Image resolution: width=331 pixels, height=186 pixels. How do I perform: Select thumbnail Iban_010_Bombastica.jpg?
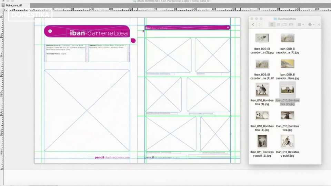click(287, 116)
